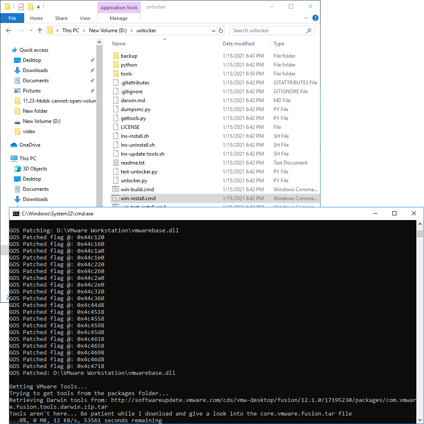This screenshot has height=424, width=424.
Task: Select New Volume (D:) in Quick access
Action: pyautogui.click(x=42, y=121)
